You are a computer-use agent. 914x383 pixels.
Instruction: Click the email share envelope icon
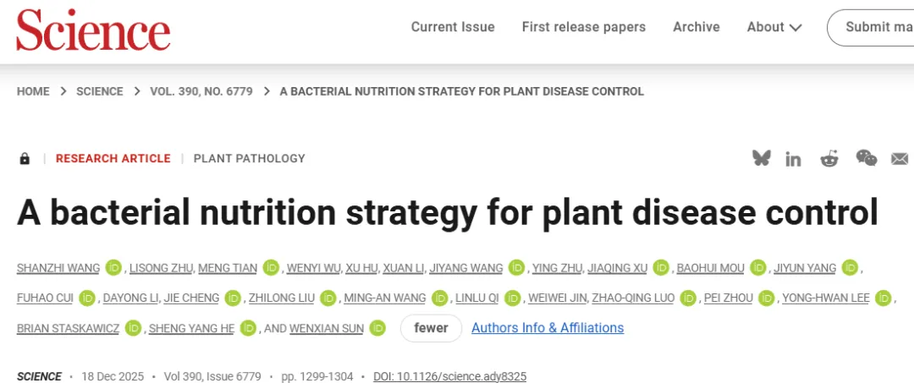900,159
